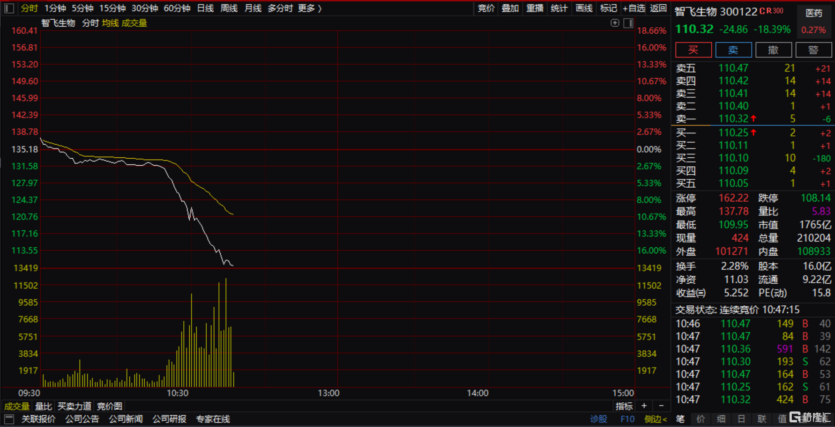
Task: Toggle the bottom-left panel layout icon
Action: point(9,419)
